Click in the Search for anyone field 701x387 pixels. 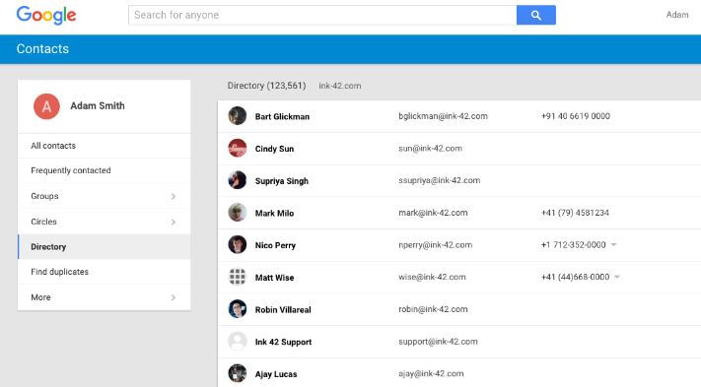(x=322, y=15)
